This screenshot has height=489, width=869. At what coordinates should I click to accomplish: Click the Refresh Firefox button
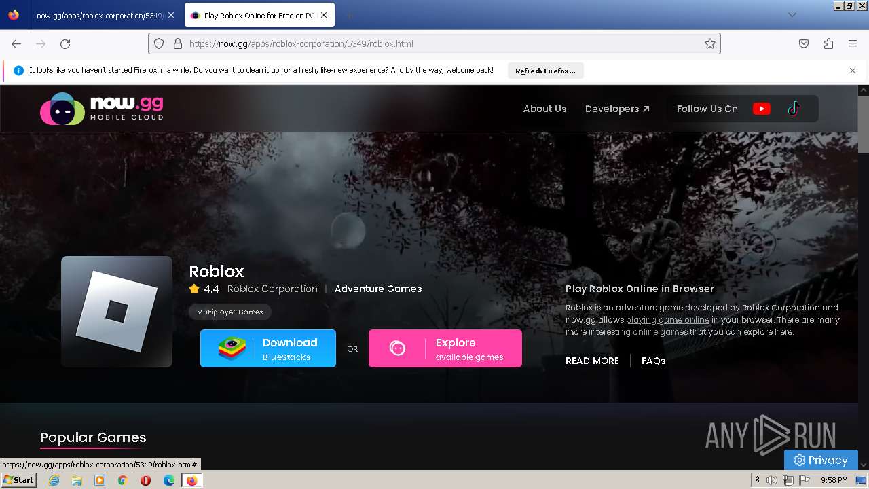point(545,71)
